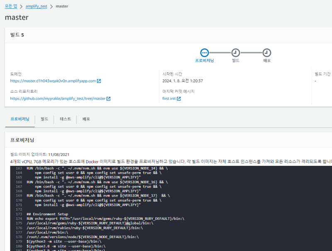The image size is (332, 251).
Task: Click external-link icon beside the GitHub repository URL
Action: [108, 99]
